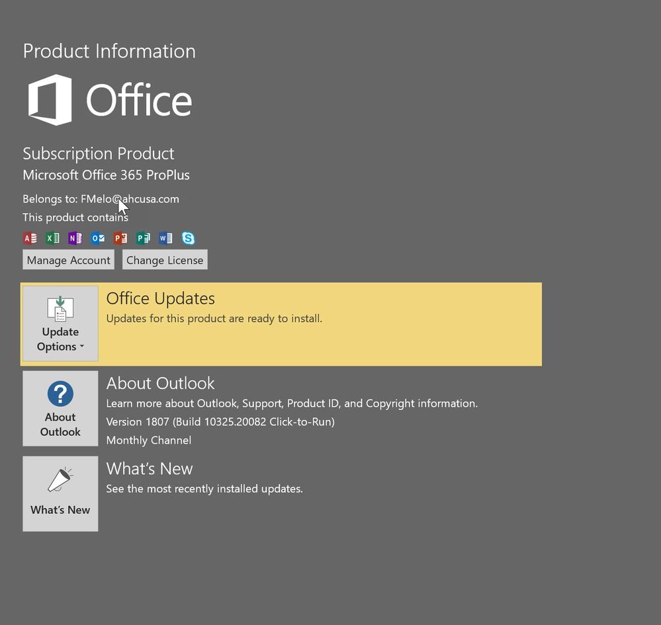661x625 pixels.
Task: Click 'Updates for this product are ready to install.'
Action: [214, 318]
